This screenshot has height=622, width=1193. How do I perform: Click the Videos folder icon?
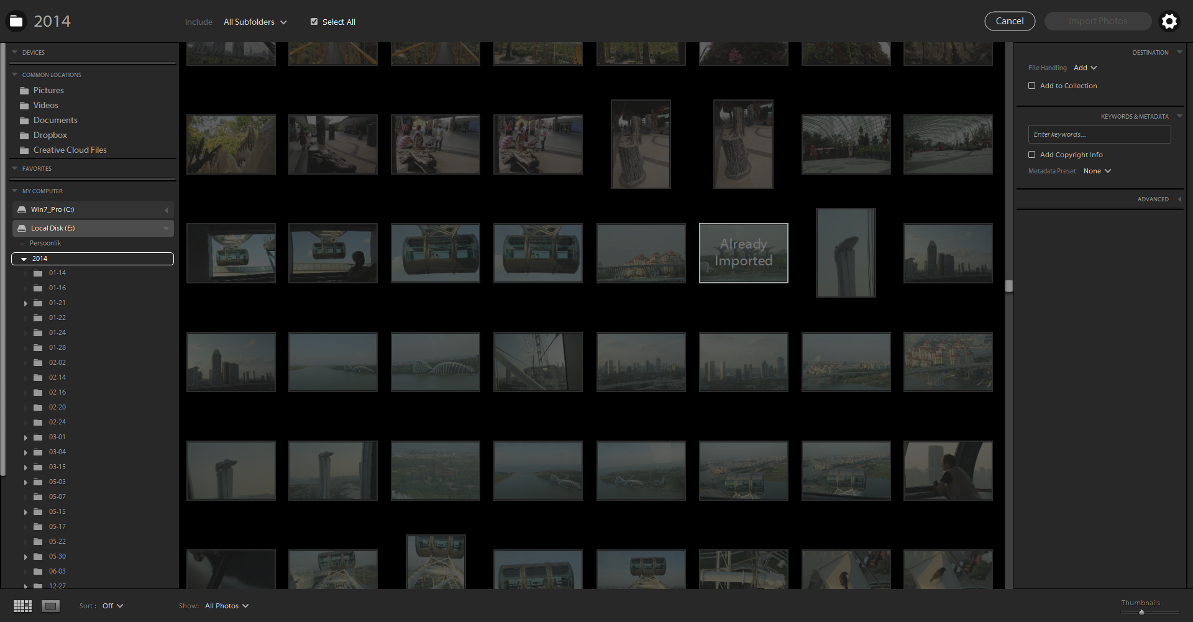pyautogui.click(x=24, y=106)
